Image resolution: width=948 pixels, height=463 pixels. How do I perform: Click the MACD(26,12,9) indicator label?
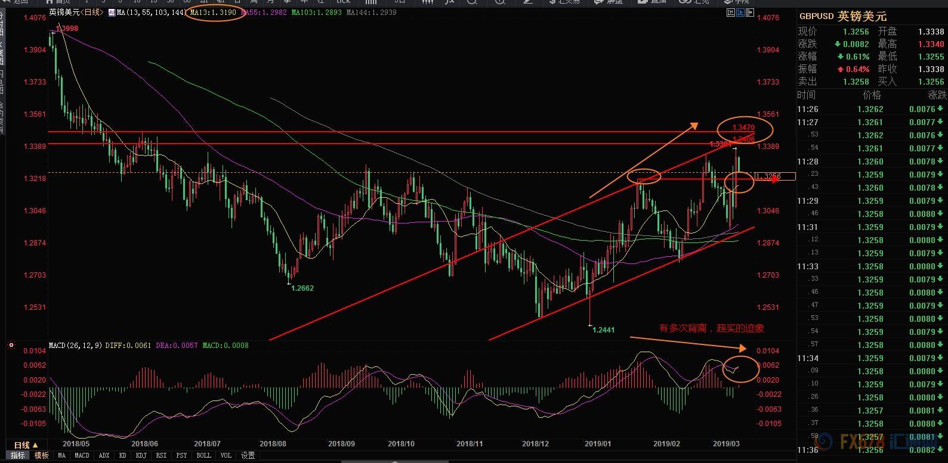click(75, 345)
